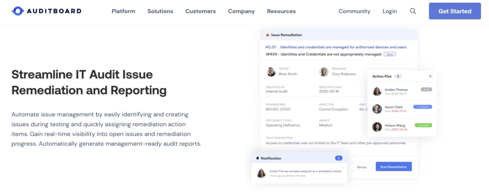The width and height of the screenshot is (489, 194).
Task: Click the "Automate issue management" paragraph
Action: (106, 129)
